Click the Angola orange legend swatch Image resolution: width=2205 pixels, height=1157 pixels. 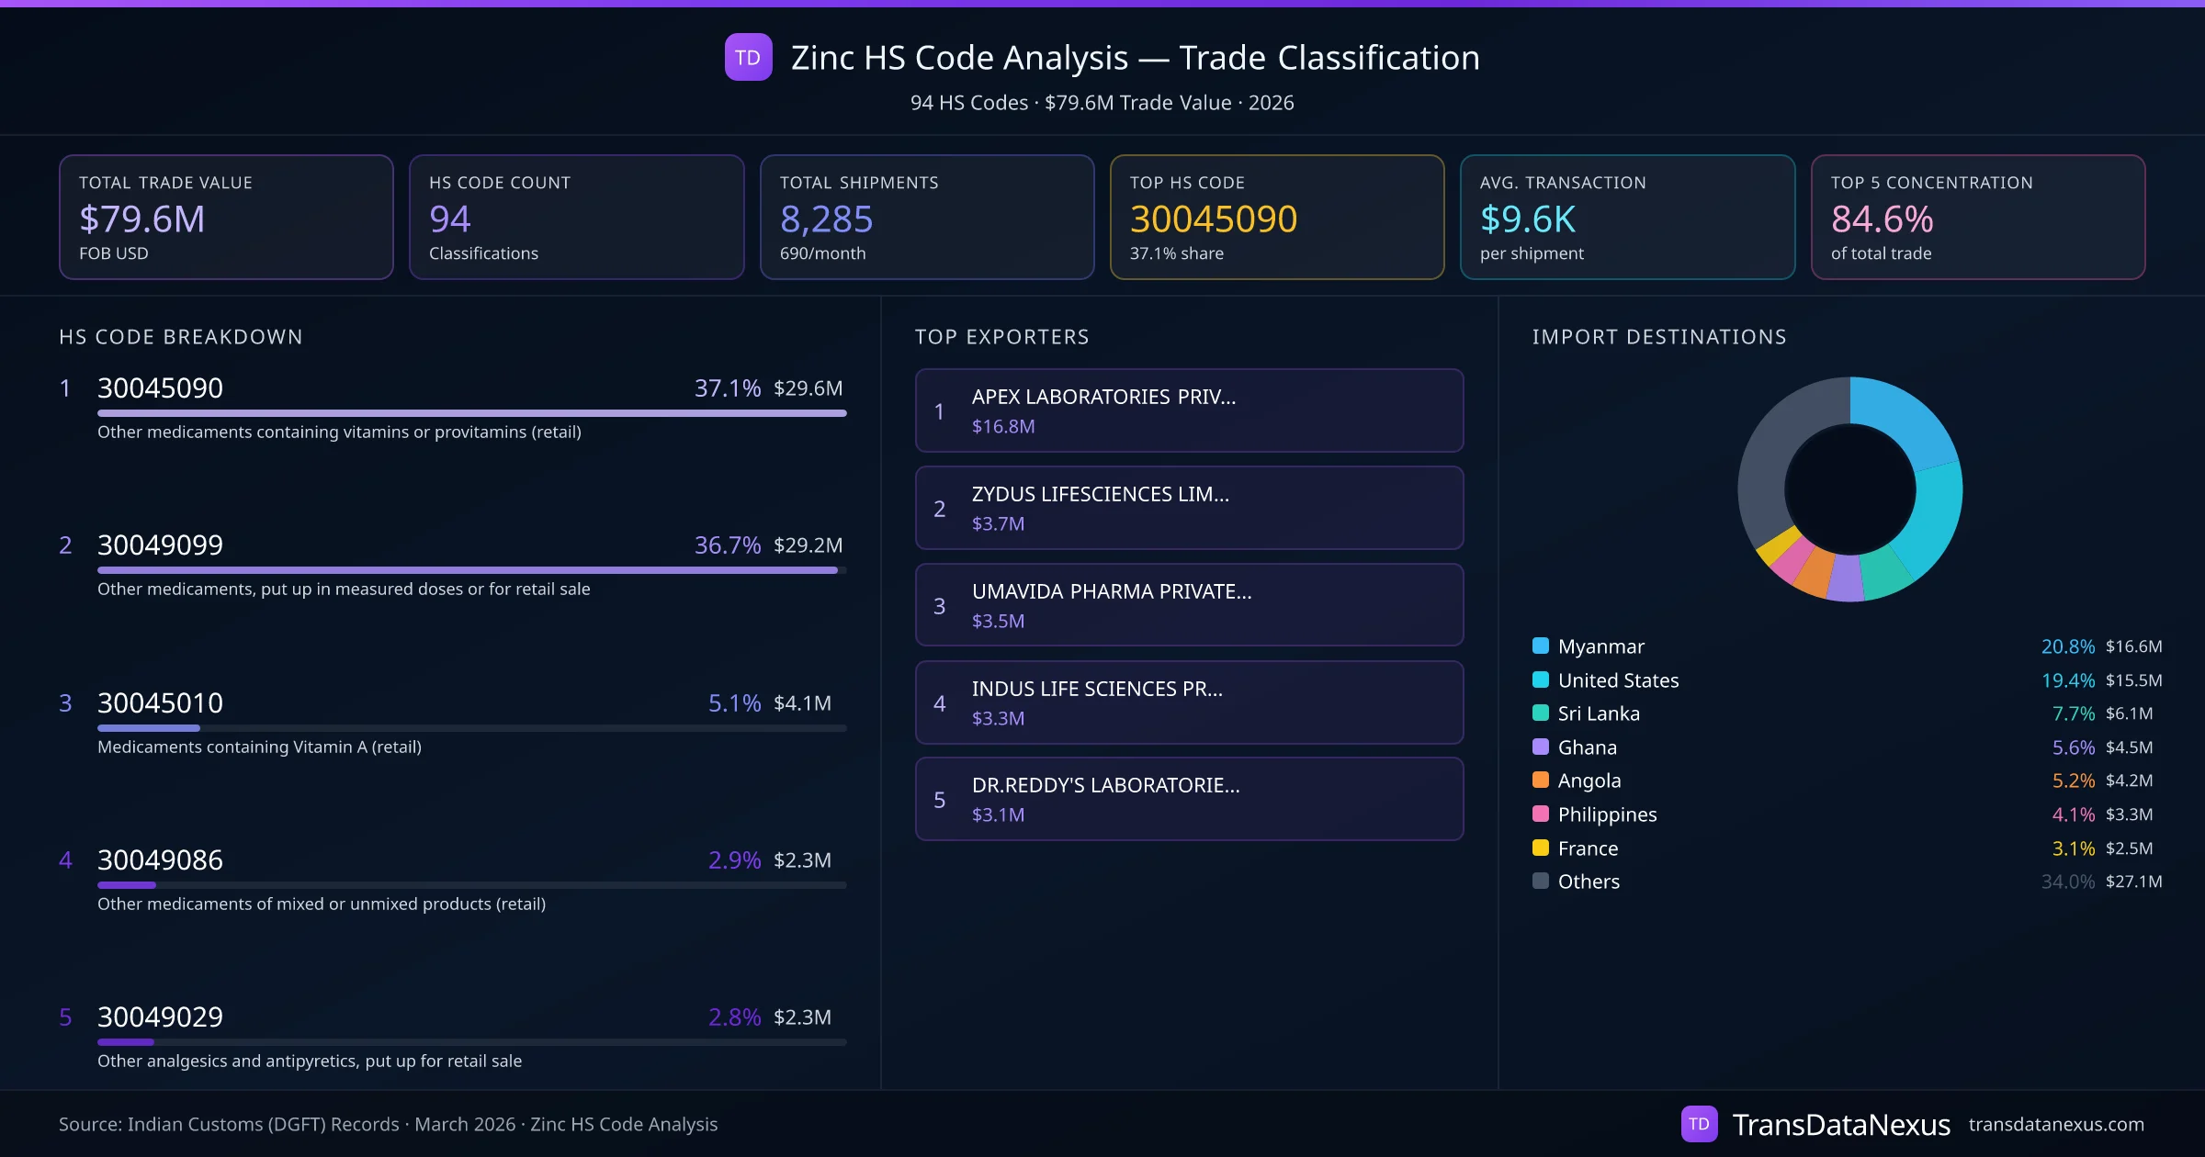pos(1541,780)
